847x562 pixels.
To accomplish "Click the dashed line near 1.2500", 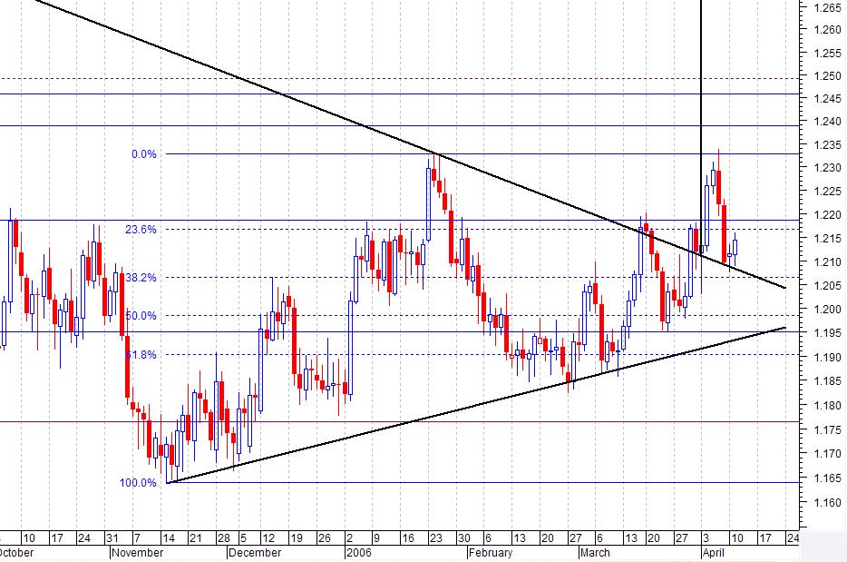I will tap(408, 77).
